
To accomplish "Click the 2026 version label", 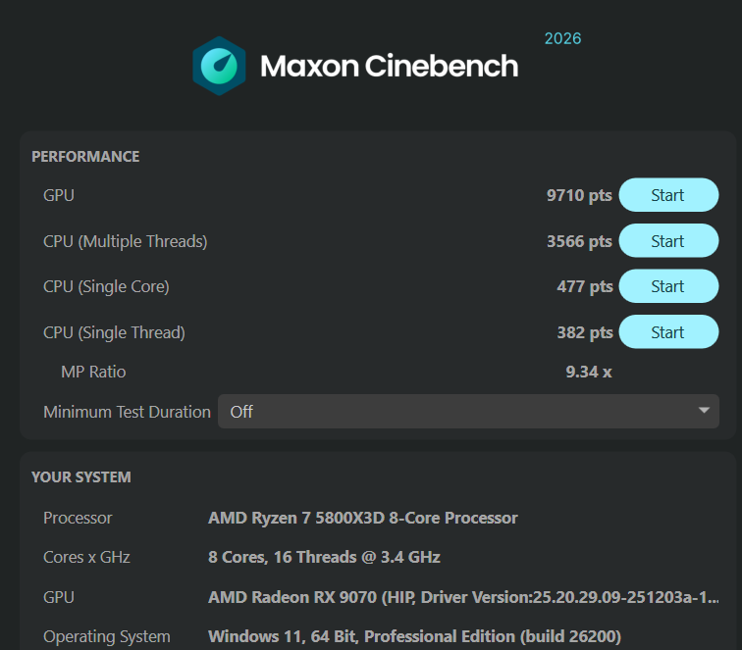I will tap(562, 38).
